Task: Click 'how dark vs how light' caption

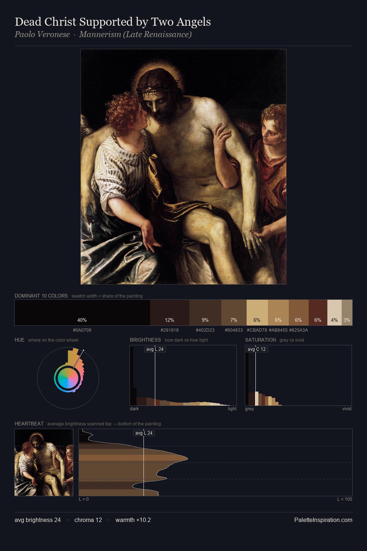Action: [186, 340]
